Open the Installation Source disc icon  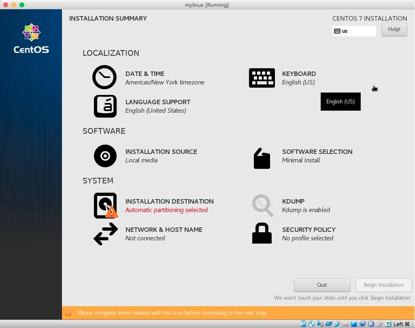click(104, 156)
